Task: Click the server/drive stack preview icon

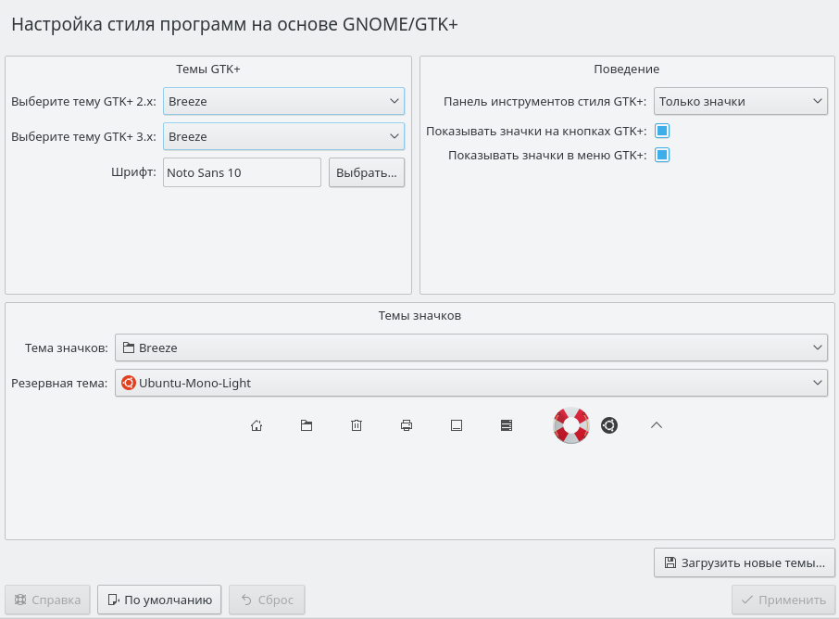Action: (507, 425)
